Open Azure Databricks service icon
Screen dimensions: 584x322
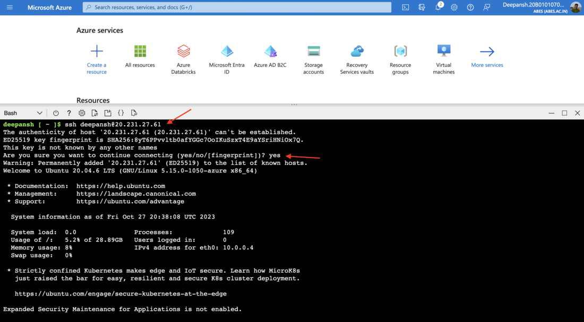click(x=183, y=51)
